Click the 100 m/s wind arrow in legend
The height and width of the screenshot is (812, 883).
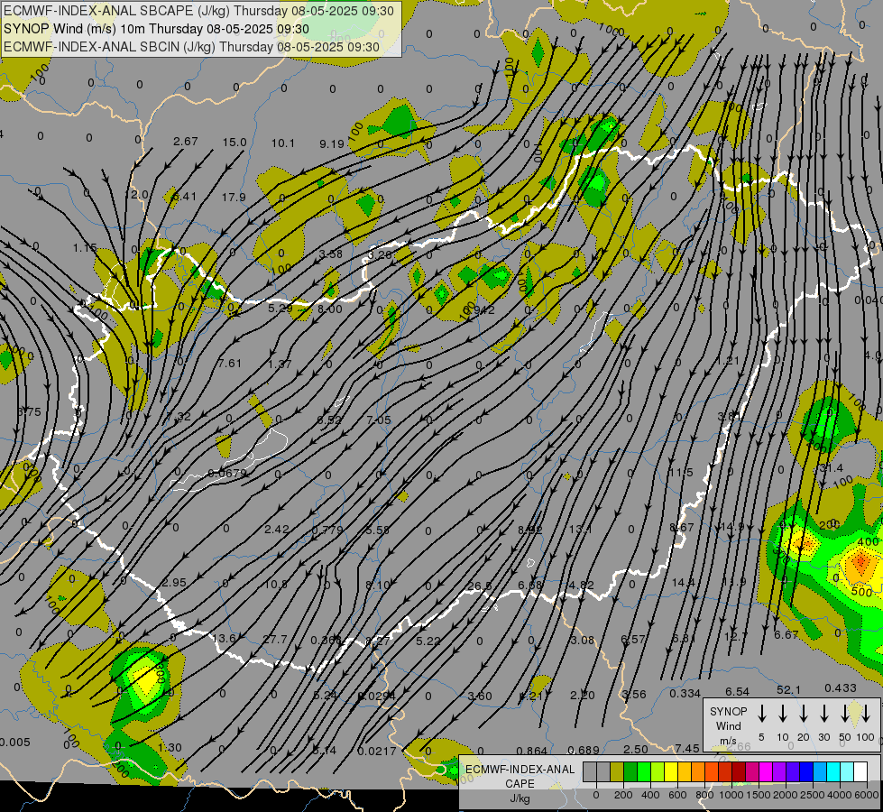click(x=866, y=714)
